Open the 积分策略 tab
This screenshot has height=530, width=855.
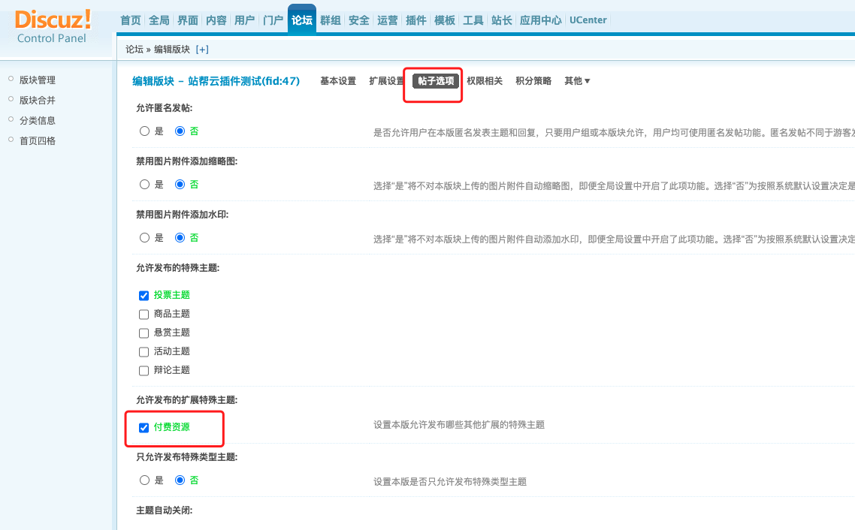pos(533,81)
